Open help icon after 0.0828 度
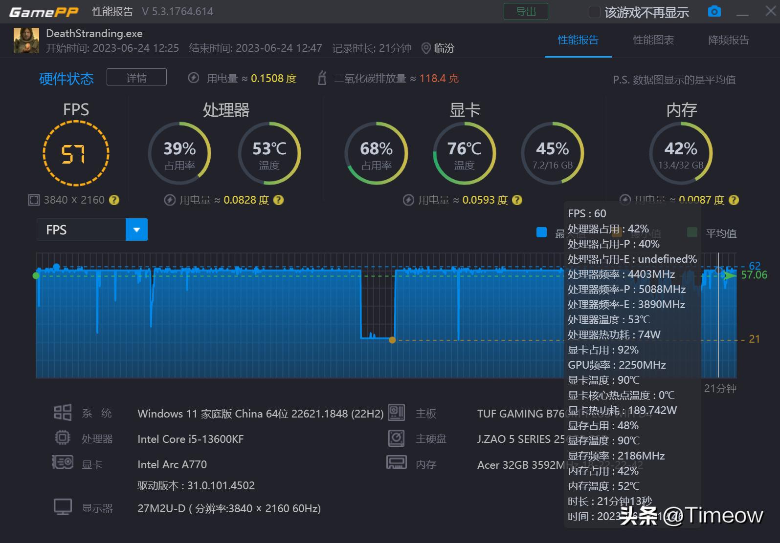This screenshot has height=543, width=780. (278, 200)
